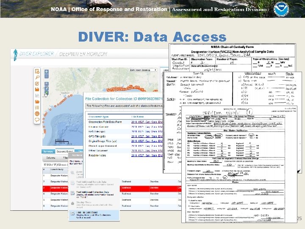Click the NOAA emblem in the header
305x229 pixels.
pos(281,8)
